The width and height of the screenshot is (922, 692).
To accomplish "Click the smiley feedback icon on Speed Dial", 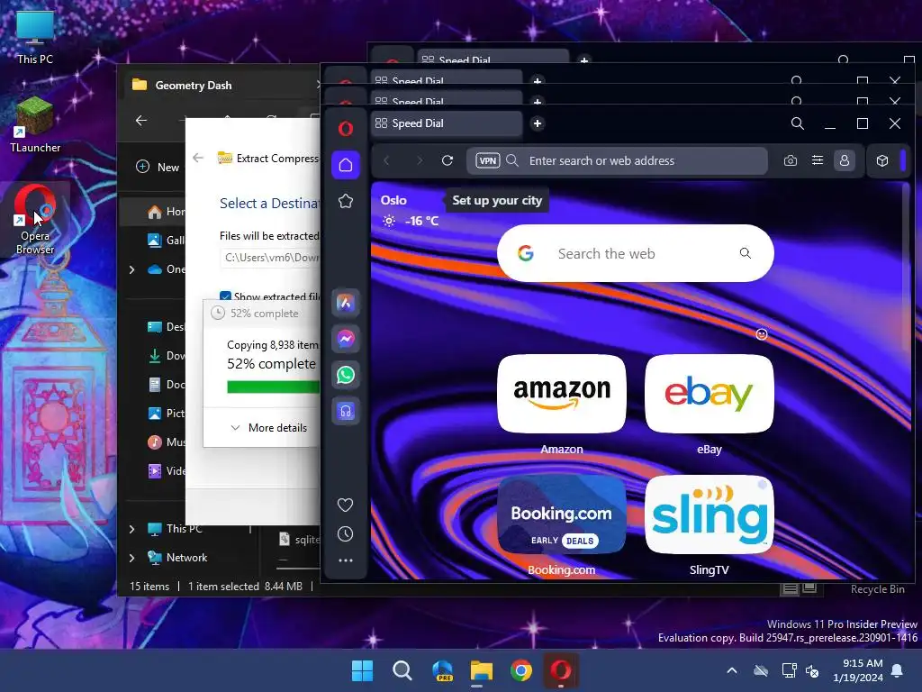I will click(762, 334).
